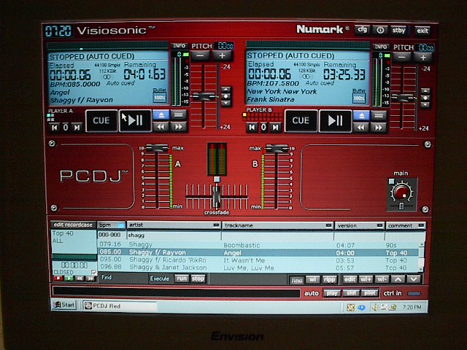This screenshot has width=467, height=350.
Task: Skip to previous track on Player A
Action: 55,128
